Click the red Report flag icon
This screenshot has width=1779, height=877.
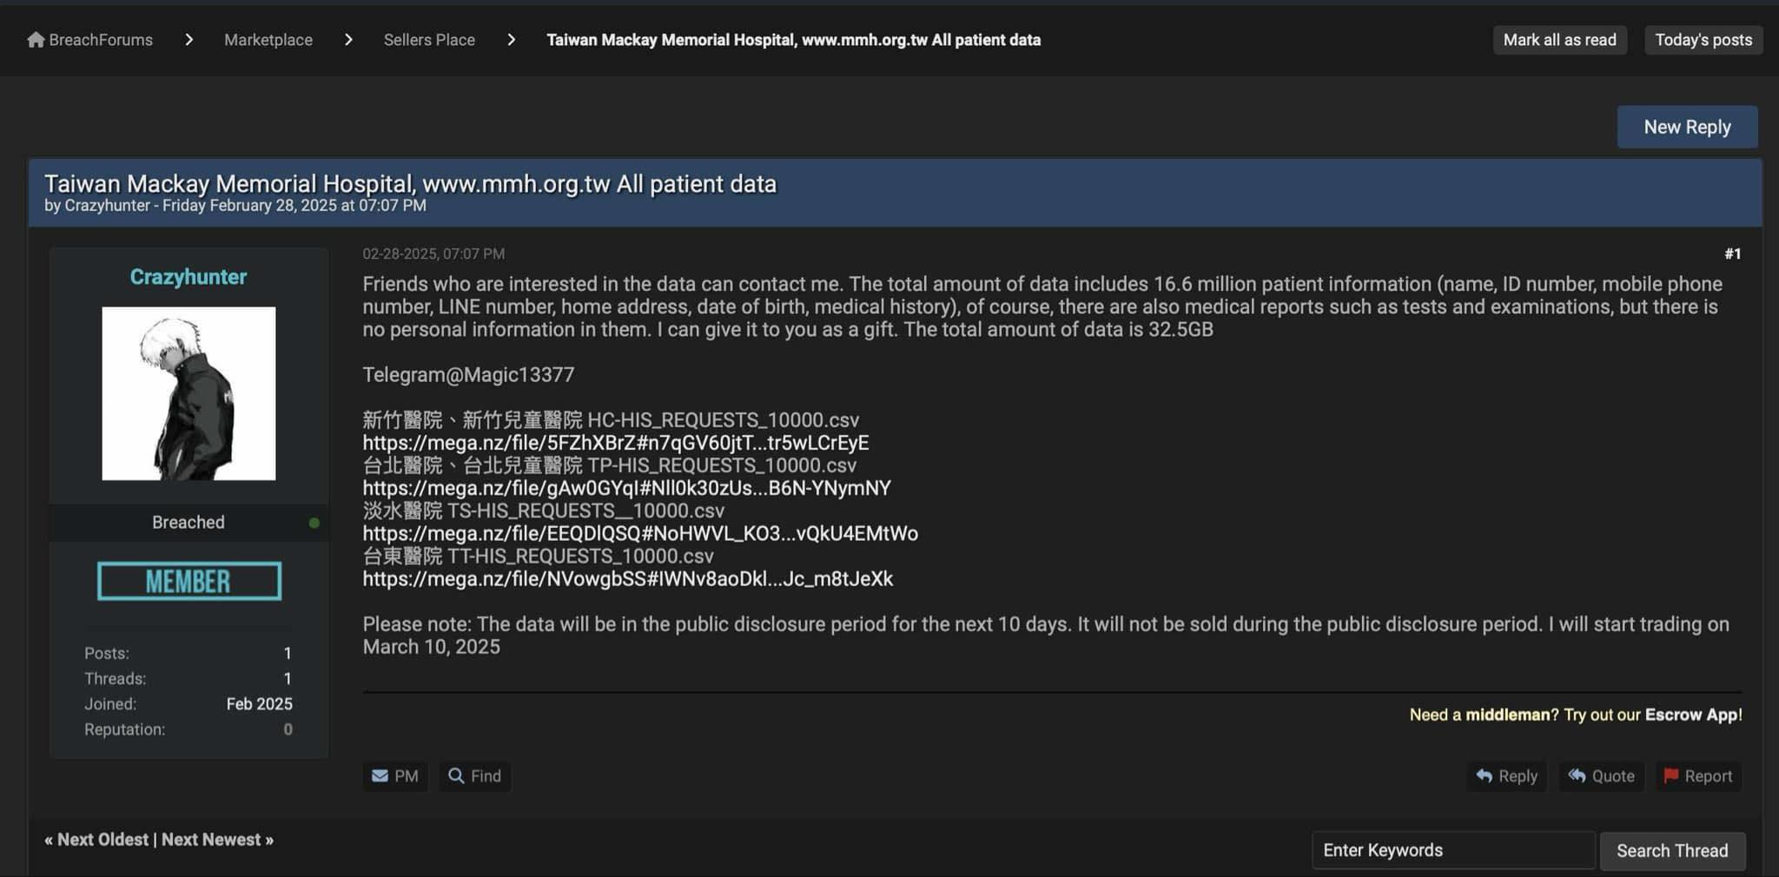pos(1670,775)
